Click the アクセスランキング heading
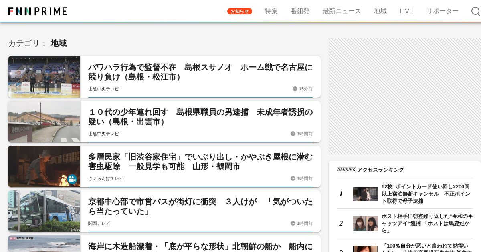The width and height of the screenshot is (481, 252). pyautogui.click(x=380, y=170)
